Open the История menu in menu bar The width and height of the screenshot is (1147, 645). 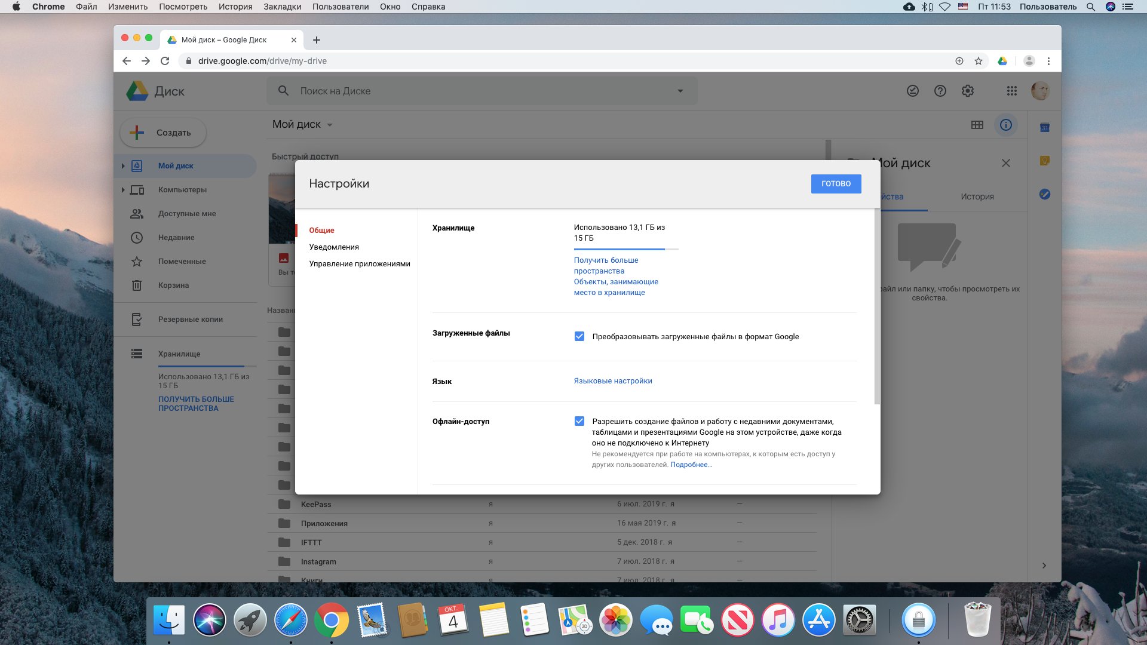pos(235,7)
